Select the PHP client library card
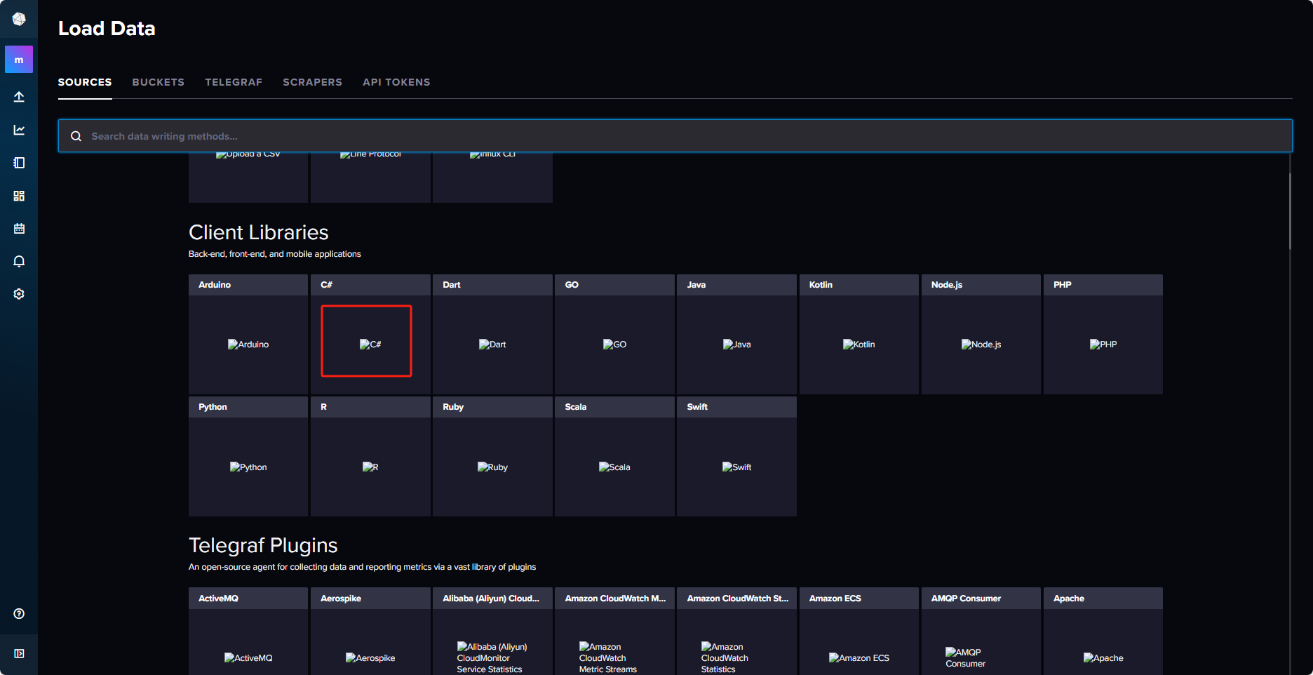 (1103, 334)
